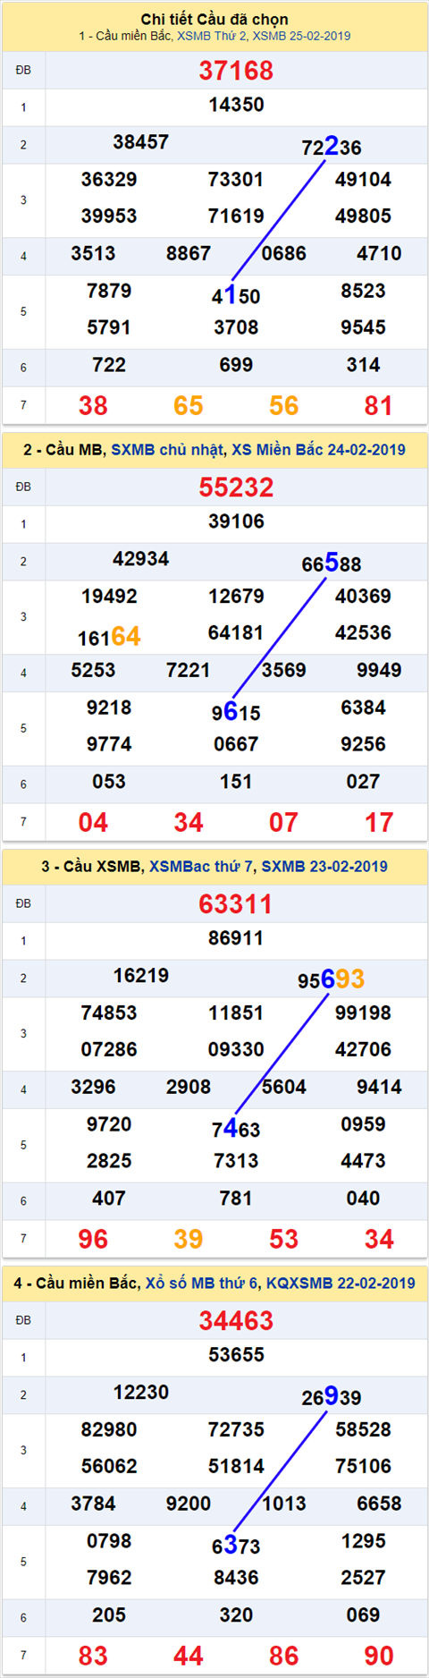Click third prize number 49805
The image size is (429, 1678).
[363, 216]
